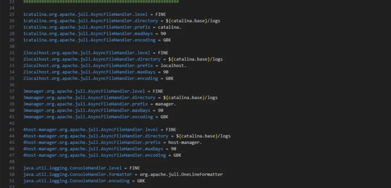This screenshot has width=391, height=188.
Task: Click the 4host-manager AsyncFileHandler.maxDays key
Action: point(93,149)
